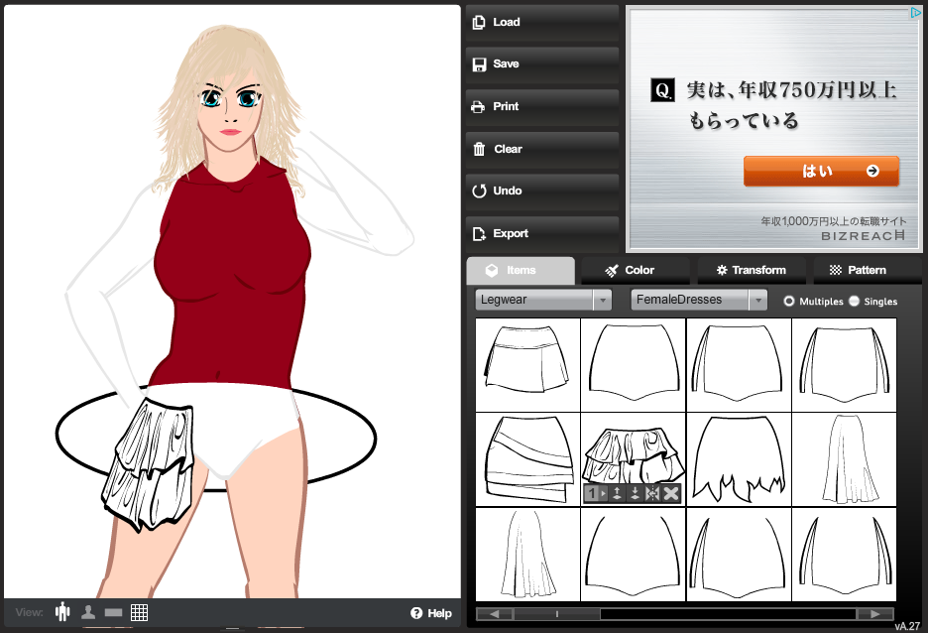The width and height of the screenshot is (929, 633).
Task: Click the items list right scroll arrow
Action: click(x=874, y=614)
